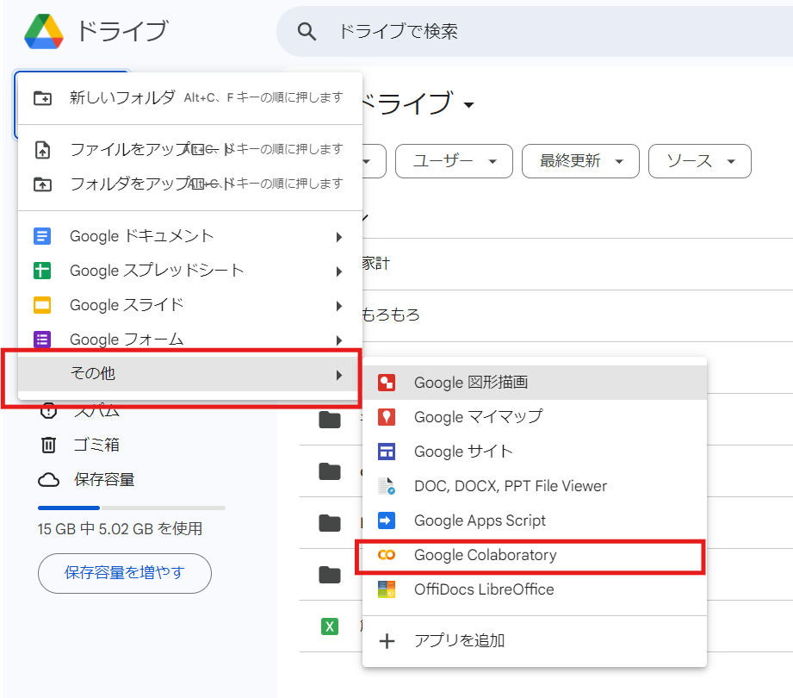This screenshot has width=793, height=698.
Task: Select Google Colaboratory from the submenu
Action: coord(535,555)
